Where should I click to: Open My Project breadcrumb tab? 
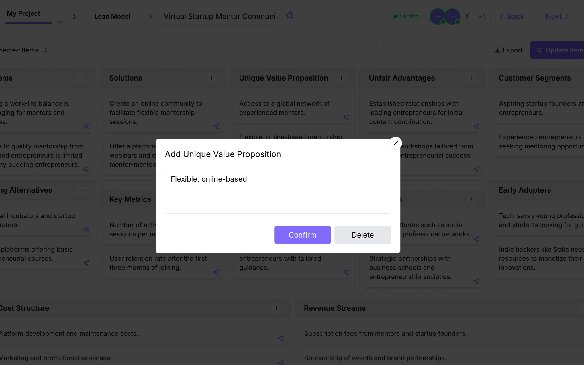23,14
